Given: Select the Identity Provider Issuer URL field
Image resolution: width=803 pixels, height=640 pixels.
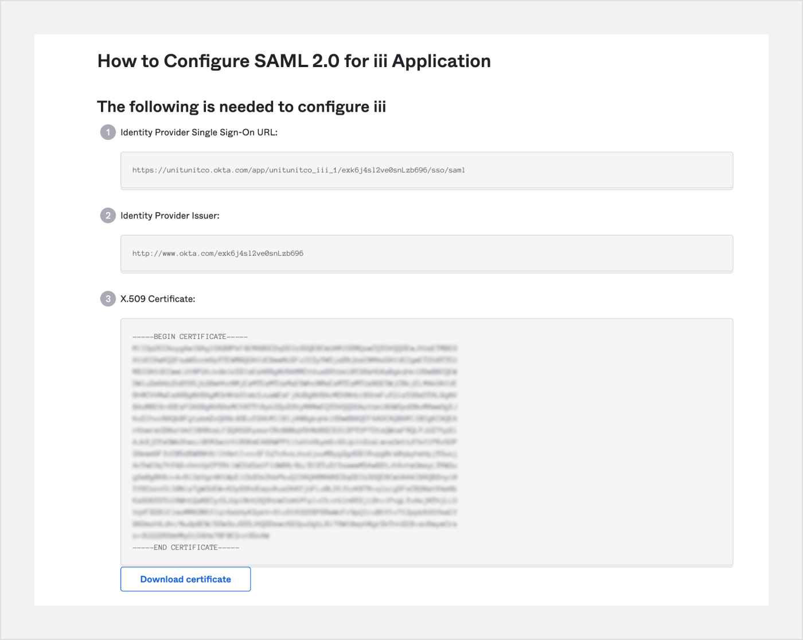Looking at the screenshot, I should click(x=426, y=253).
